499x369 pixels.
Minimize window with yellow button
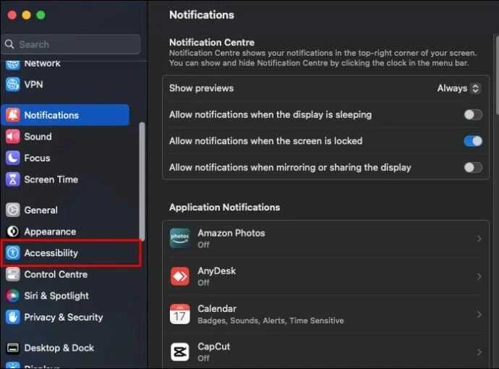(x=27, y=15)
